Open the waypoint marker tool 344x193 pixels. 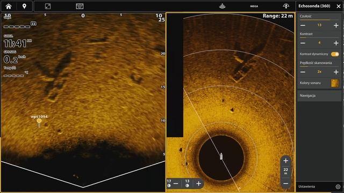(24, 6)
